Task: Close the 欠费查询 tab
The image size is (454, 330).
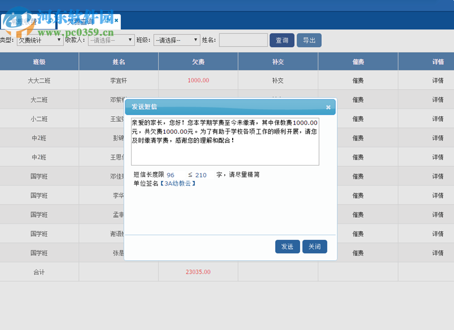Action: point(116,20)
